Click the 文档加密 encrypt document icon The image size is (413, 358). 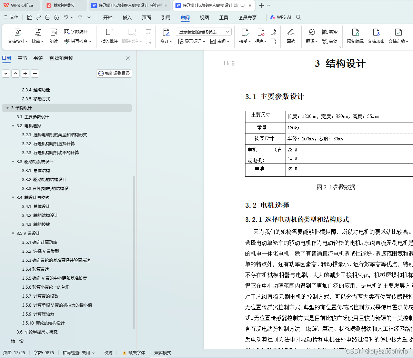[376, 36]
